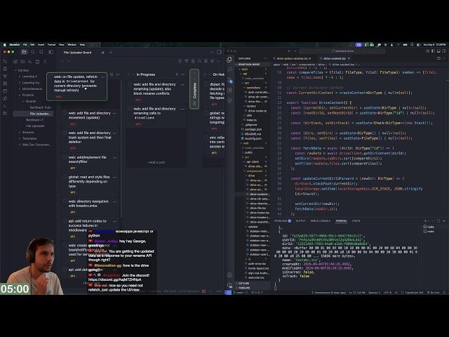Viewport: 449px width, 337px height.
Task: Click 'Add a card' in In Progress lane
Action: tap(156, 162)
